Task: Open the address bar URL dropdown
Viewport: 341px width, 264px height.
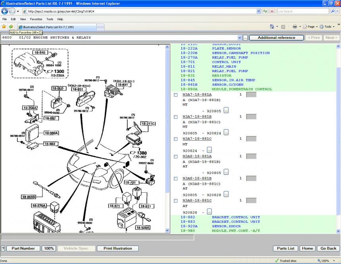Action: (x=259, y=11)
